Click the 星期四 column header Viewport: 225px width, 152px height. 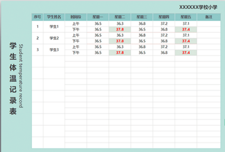tap(164, 17)
